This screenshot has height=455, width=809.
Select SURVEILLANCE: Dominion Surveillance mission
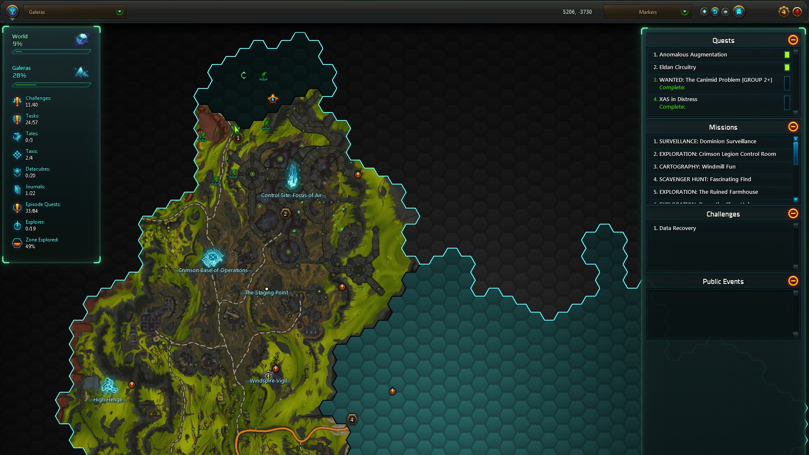[720, 142]
